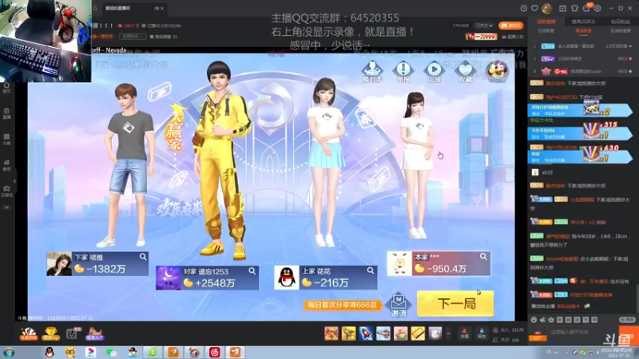
Task: Click the 分类 category grid icon in sidebar
Action: tap(6, 139)
